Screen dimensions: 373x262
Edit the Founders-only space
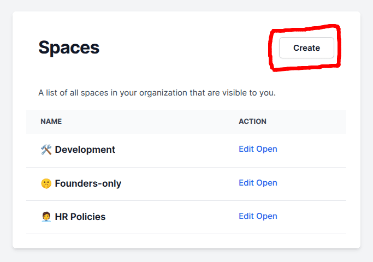(246, 183)
